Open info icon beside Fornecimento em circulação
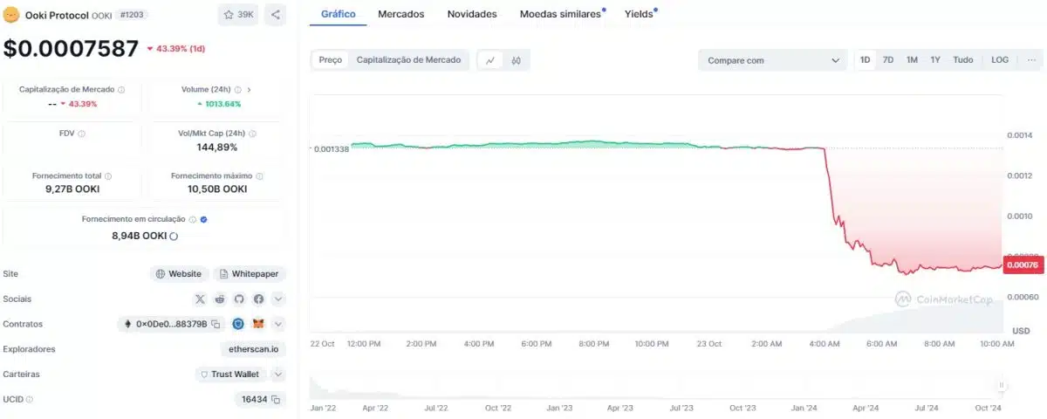The height and width of the screenshot is (419, 1047). pyautogui.click(x=192, y=220)
